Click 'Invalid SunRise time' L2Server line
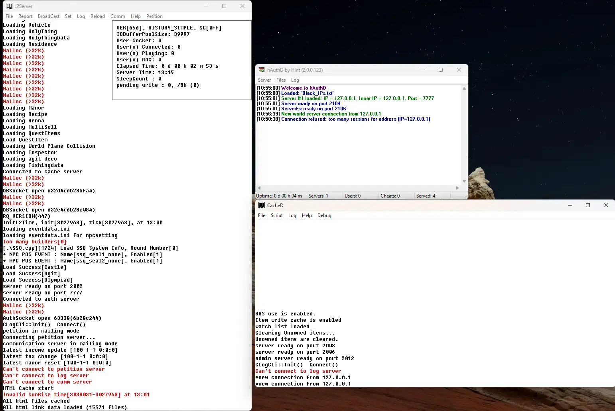 [76, 395]
